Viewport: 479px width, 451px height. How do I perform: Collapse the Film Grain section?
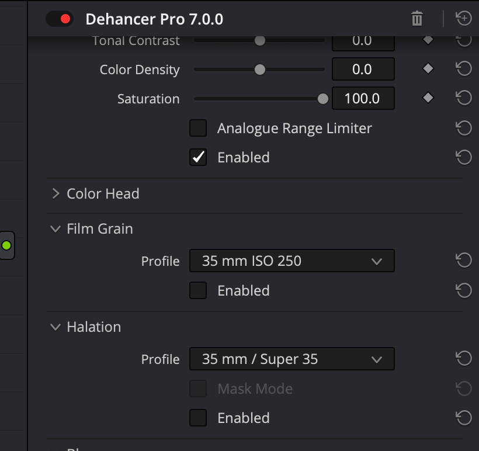click(56, 229)
